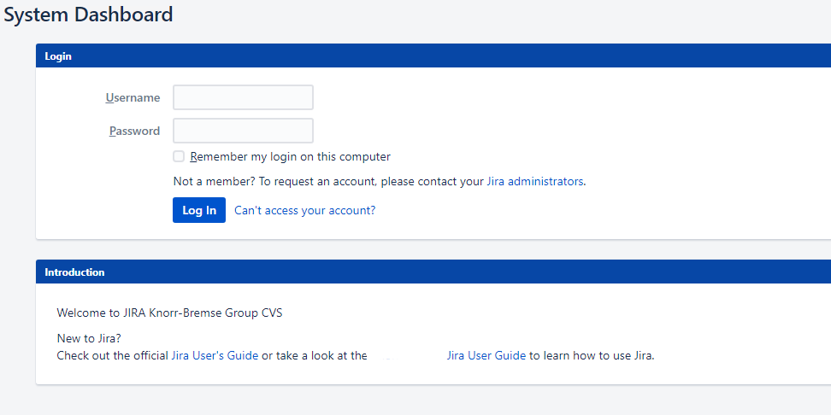Screen dimensions: 831x415
Task: Click the Login panel header
Action: (433, 56)
